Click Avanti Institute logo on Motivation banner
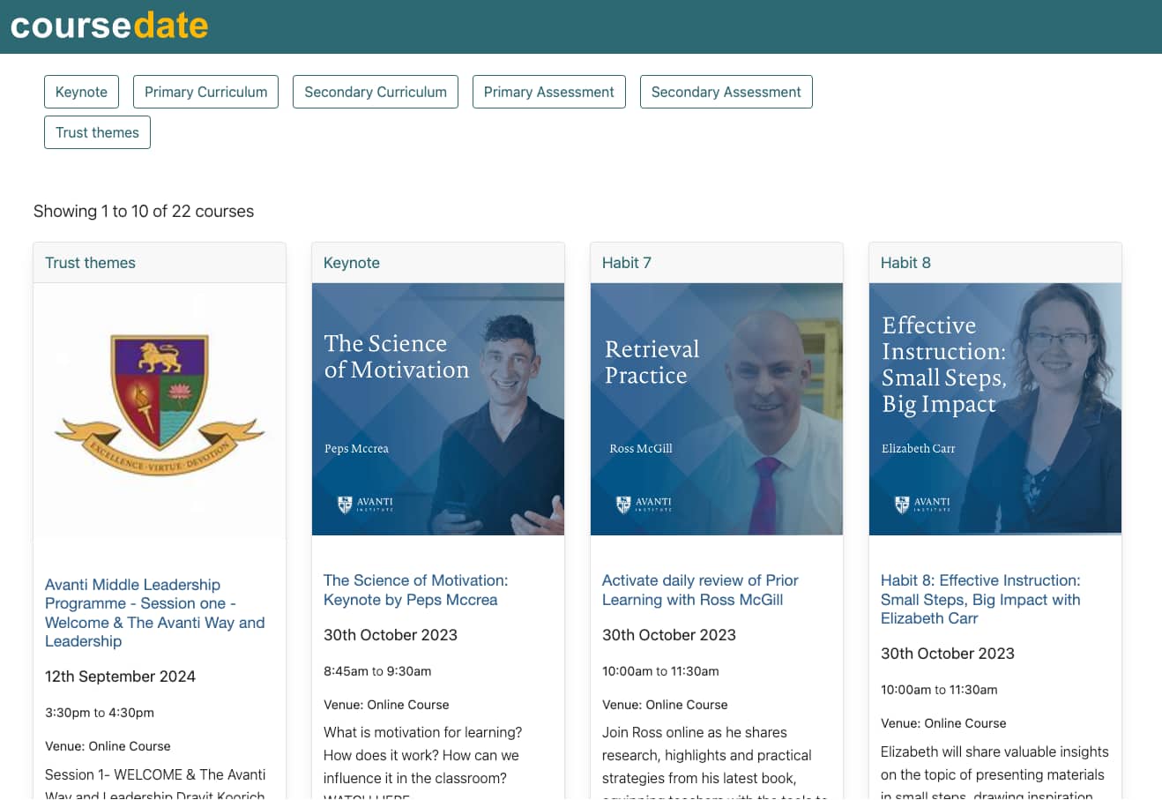Image resolution: width=1162 pixels, height=800 pixels. (366, 505)
